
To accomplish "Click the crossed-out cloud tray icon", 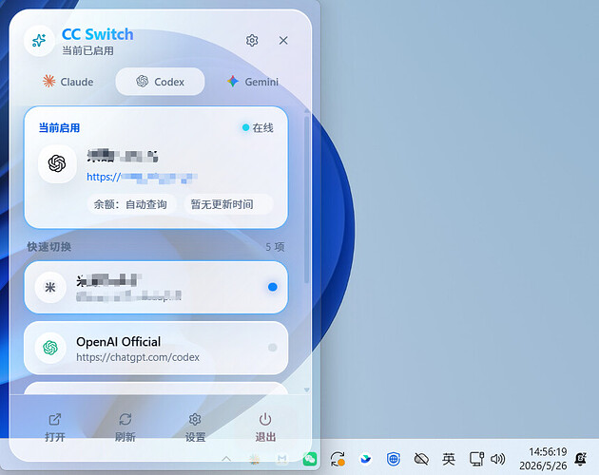I will click(421, 459).
